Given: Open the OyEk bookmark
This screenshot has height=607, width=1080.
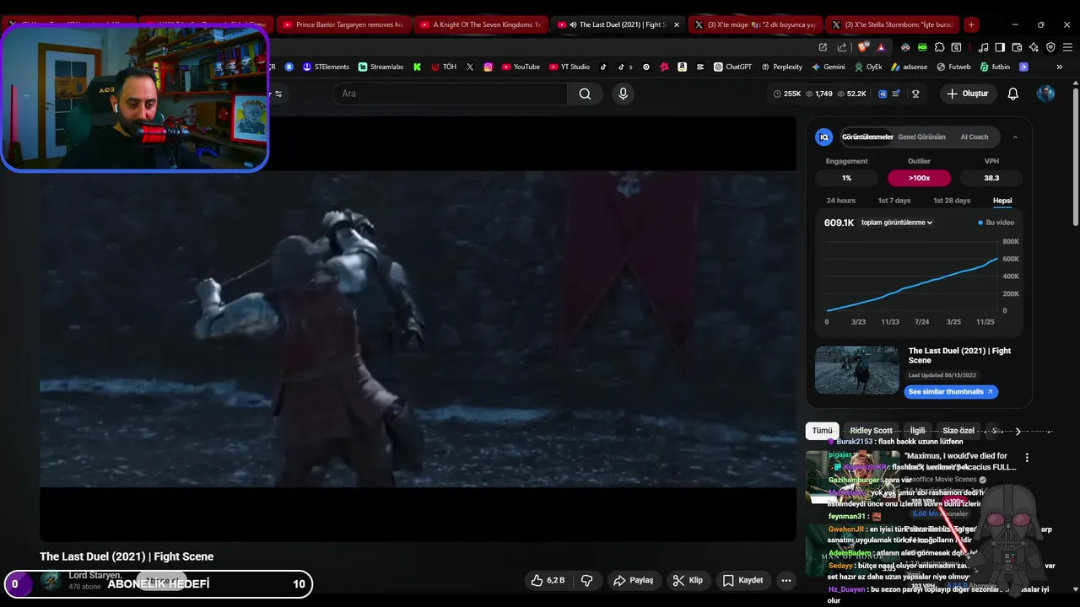Looking at the screenshot, I should click(868, 67).
